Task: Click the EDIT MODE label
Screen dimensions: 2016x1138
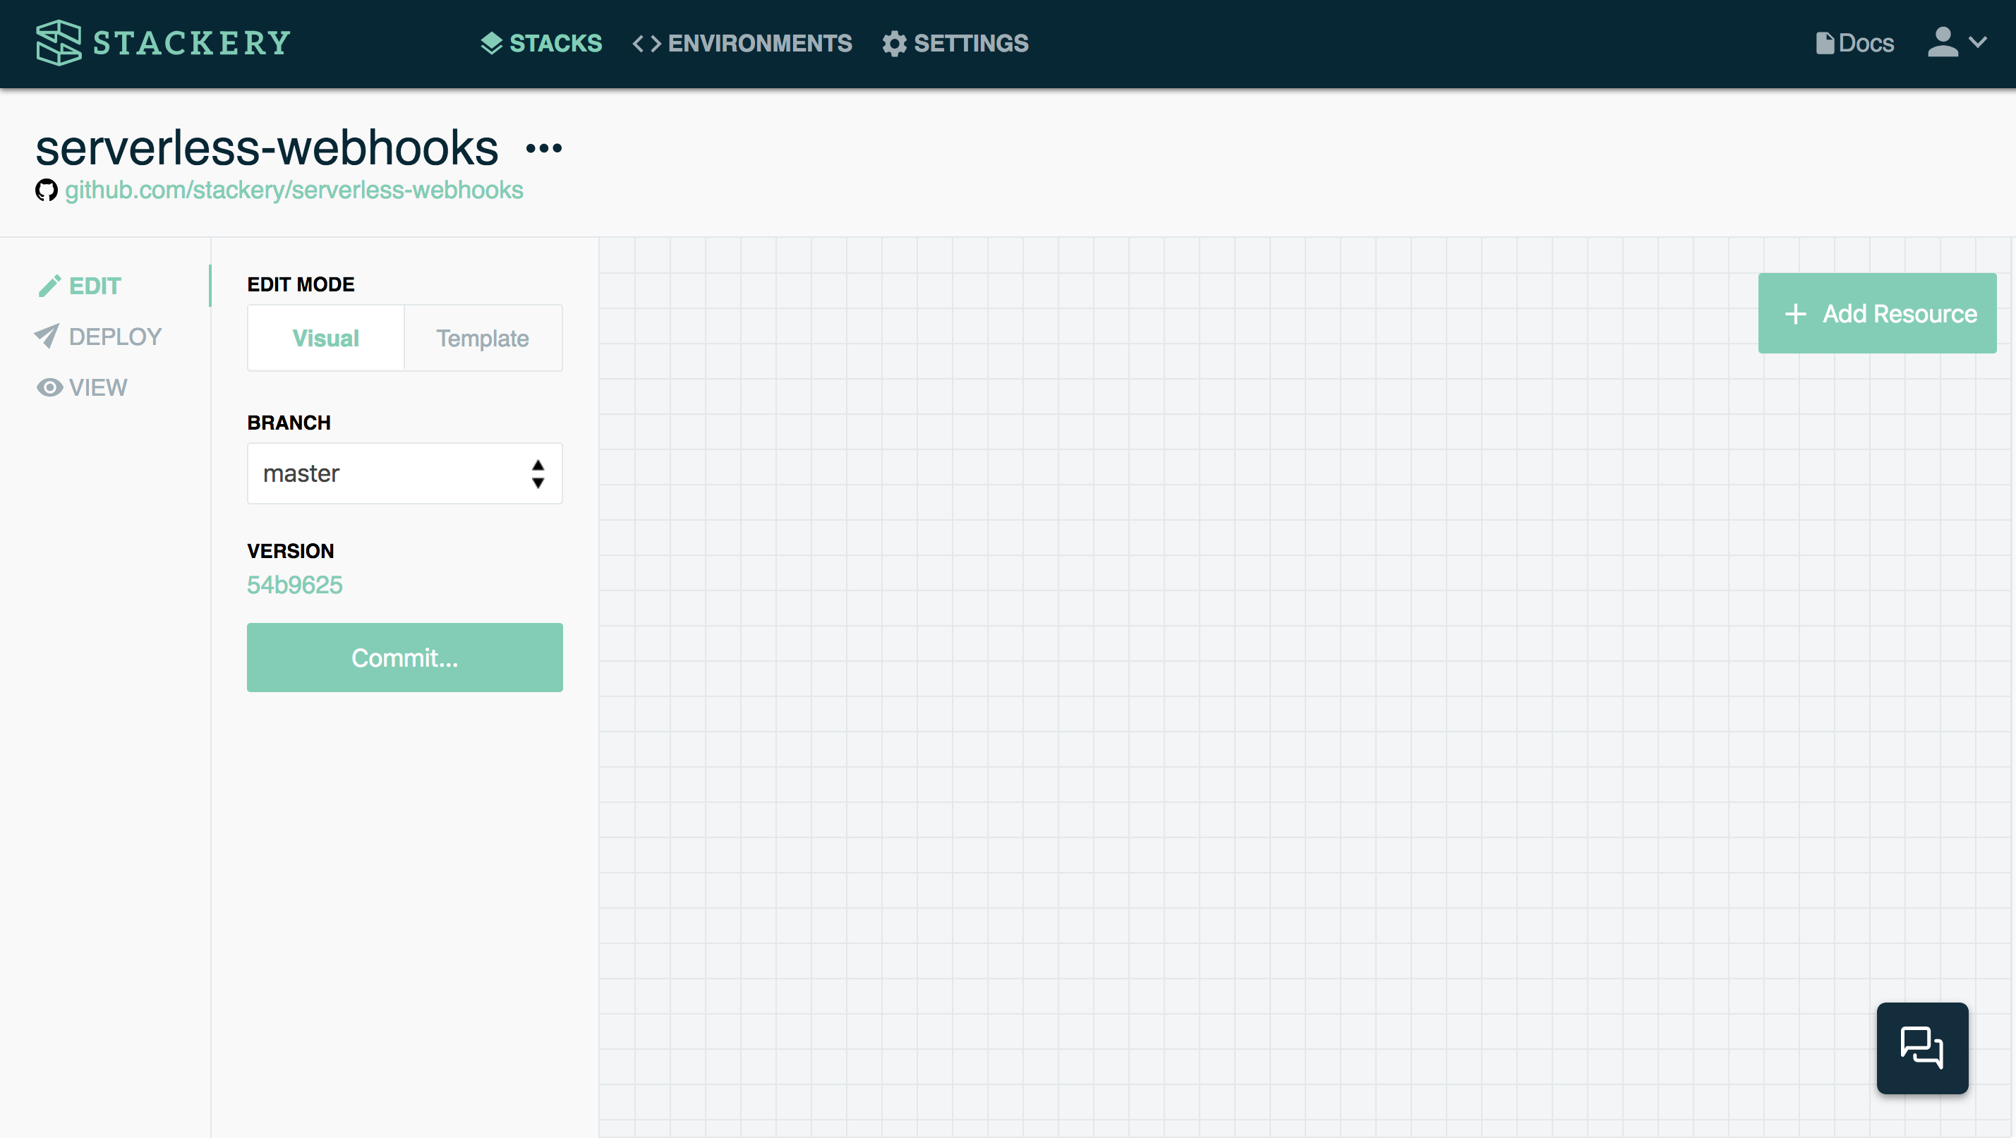Action: click(301, 284)
